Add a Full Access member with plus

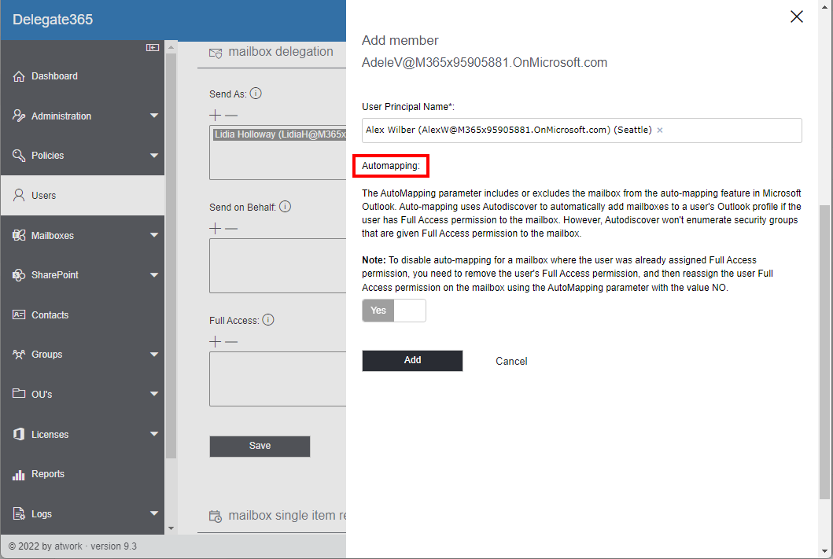216,342
